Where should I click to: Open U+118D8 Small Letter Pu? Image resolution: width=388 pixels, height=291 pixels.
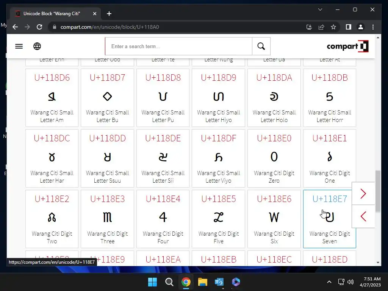[163, 98]
